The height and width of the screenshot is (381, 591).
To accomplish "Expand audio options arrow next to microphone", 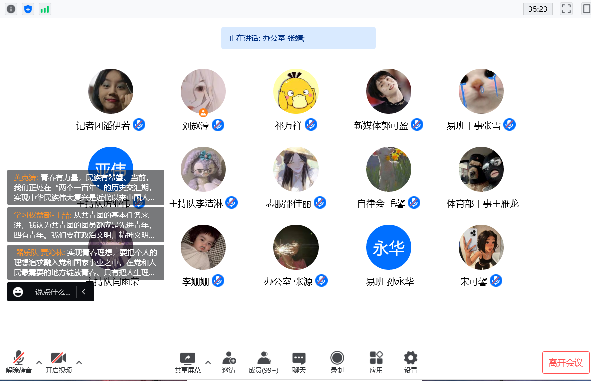I will (x=39, y=362).
